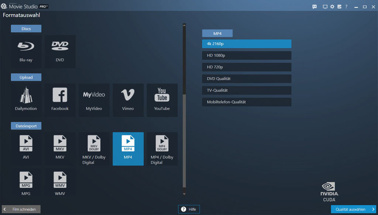Click the monitor display icon in title bar
Image resolution: width=378 pixels, height=215 pixels.
(x=325, y=7)
